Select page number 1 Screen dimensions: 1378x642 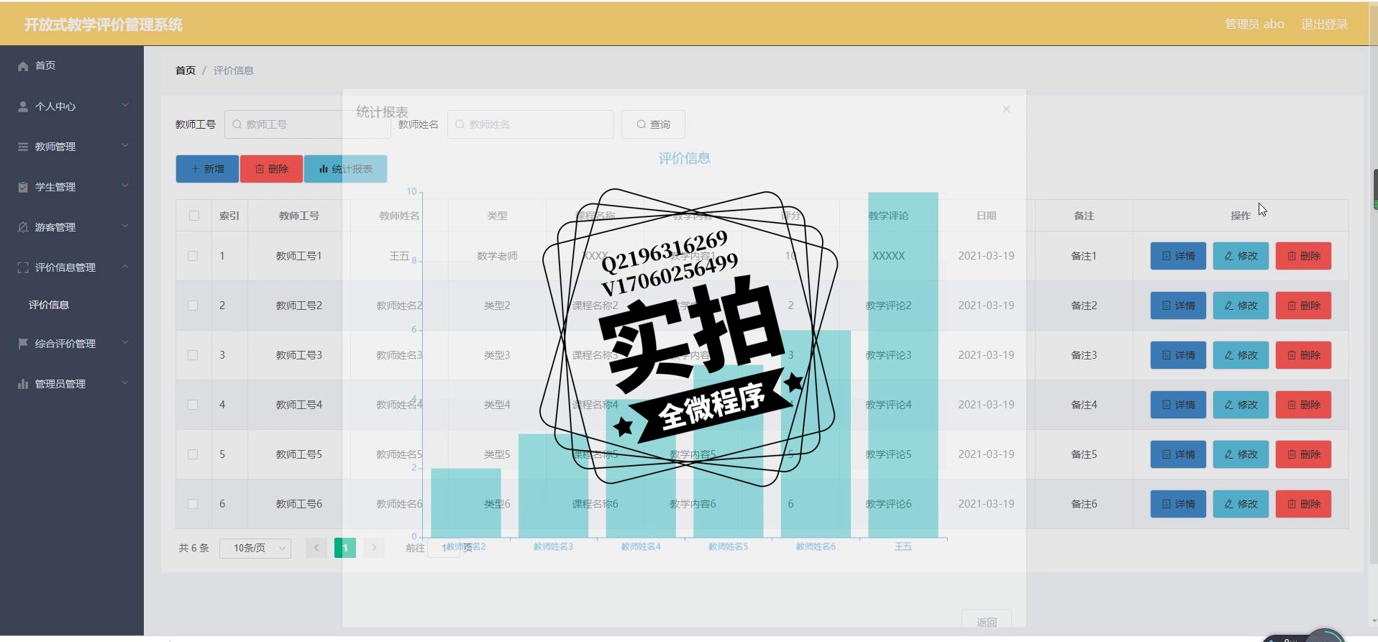pyautogui.click(x=345, y=548)
